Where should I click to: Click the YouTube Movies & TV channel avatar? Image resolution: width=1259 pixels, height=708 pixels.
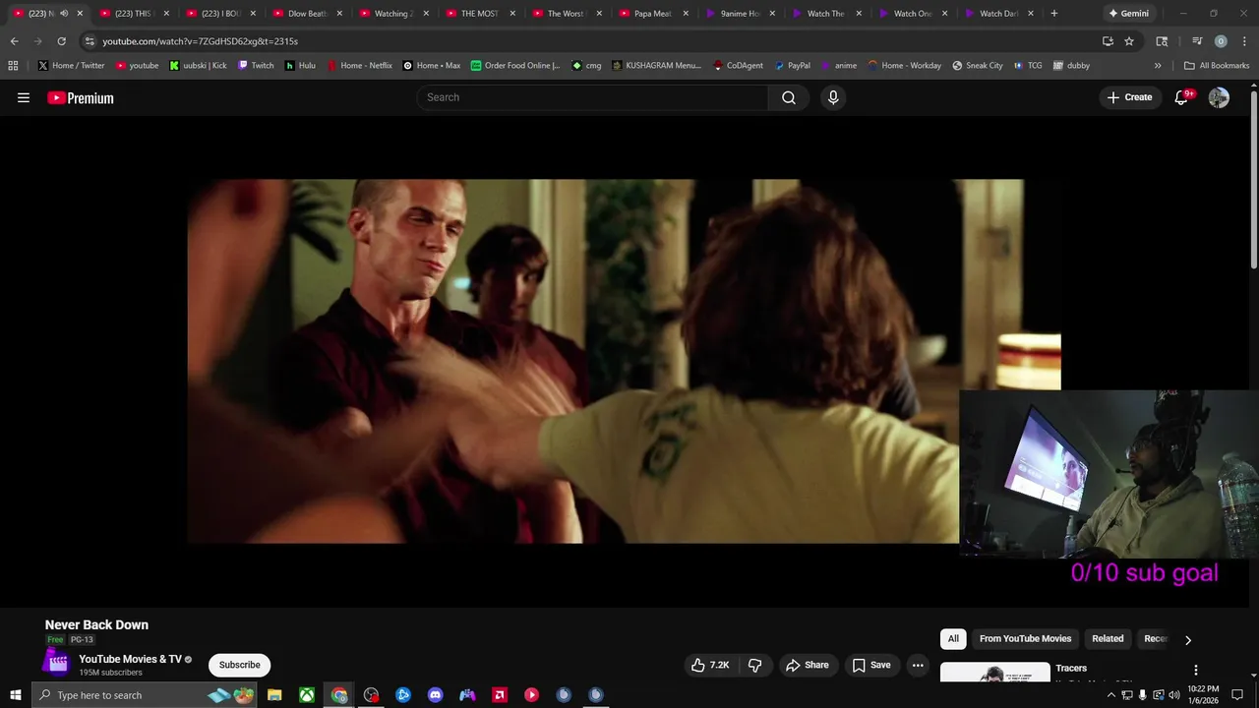pyautogui.click(x=59, y=664)
